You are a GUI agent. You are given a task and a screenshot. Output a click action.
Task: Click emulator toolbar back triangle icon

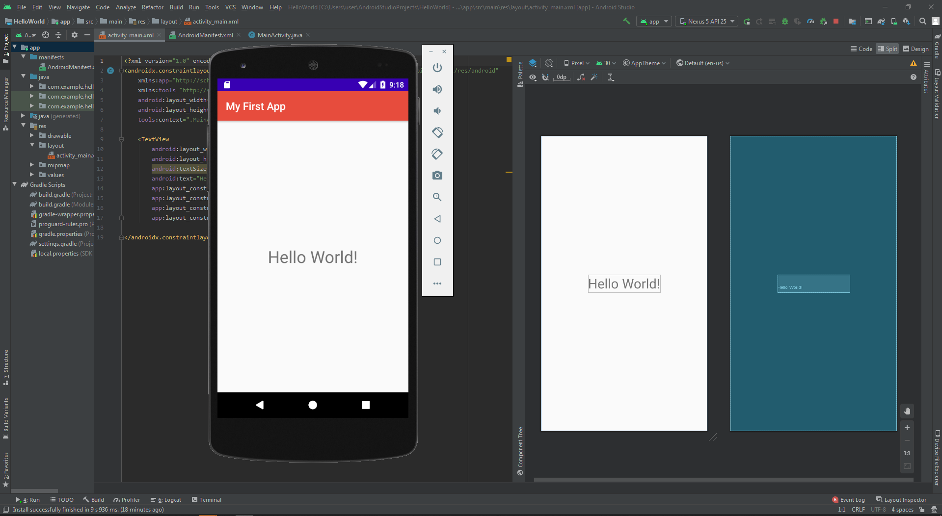tap(437, 219)
